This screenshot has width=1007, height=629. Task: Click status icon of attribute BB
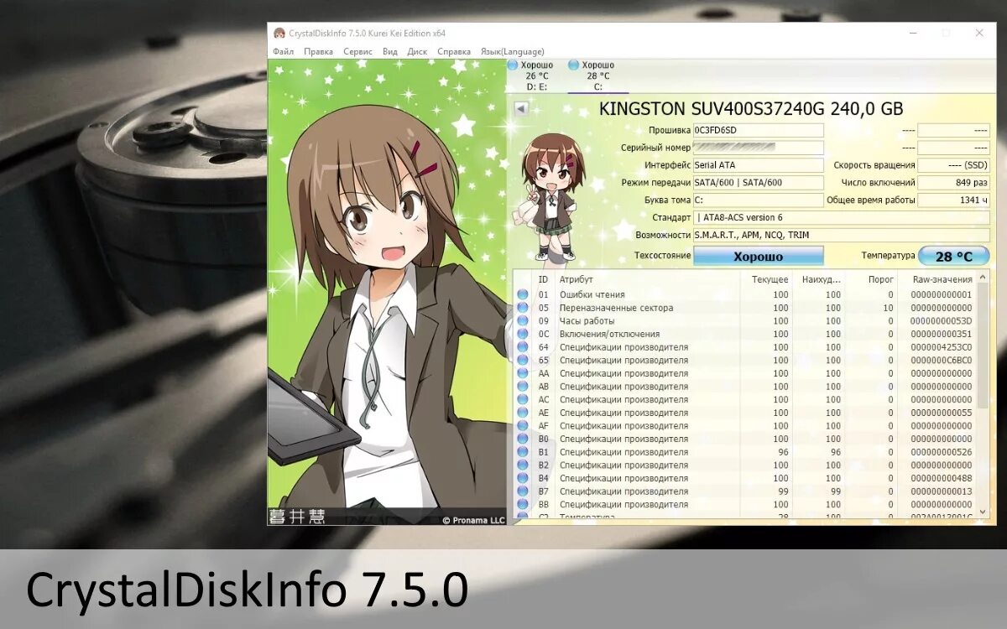click(523, 504)
